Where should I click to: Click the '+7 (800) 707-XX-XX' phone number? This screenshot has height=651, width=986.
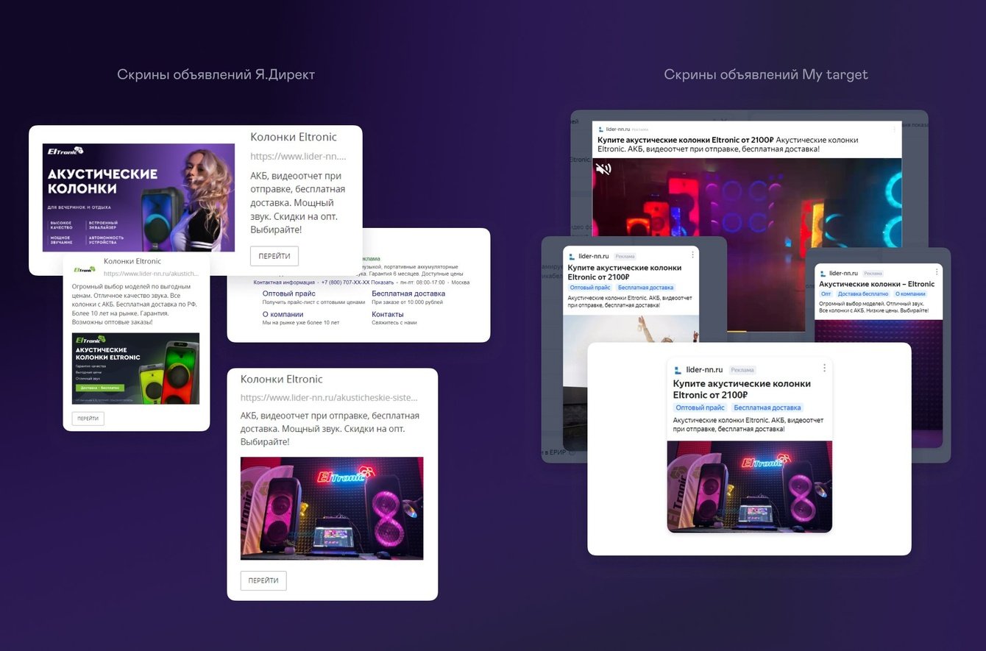point(345,282)
